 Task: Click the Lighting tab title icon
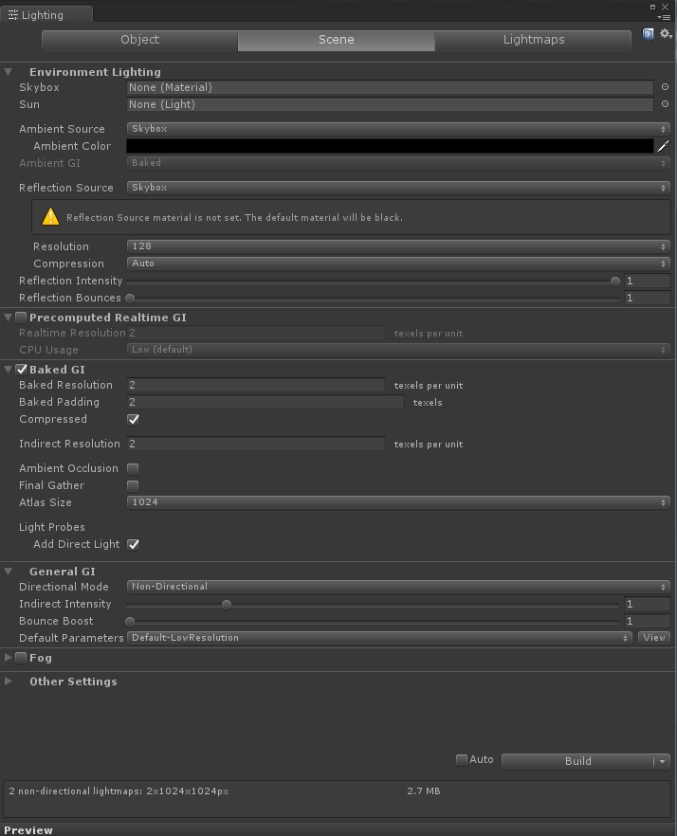(13, 15)
